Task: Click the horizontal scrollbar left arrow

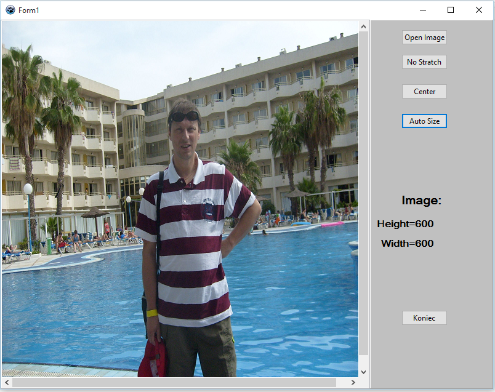Action: [7, 383]
